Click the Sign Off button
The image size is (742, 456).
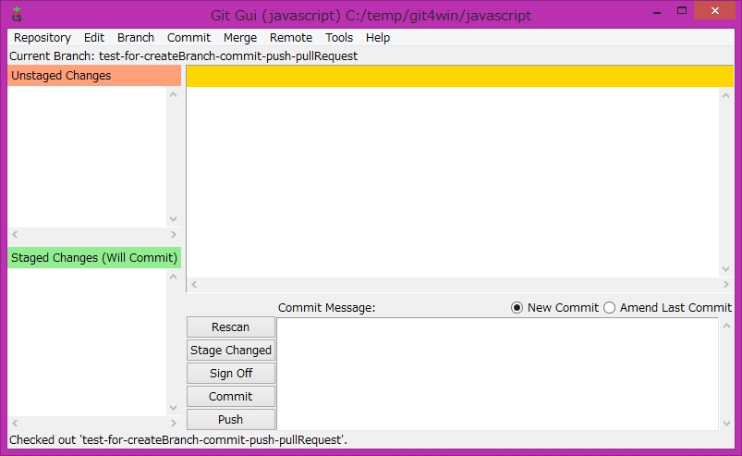pos(231,373)
